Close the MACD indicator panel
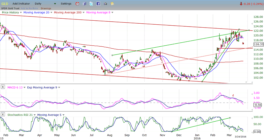The height and width of the screenshot is (140, 264). coord(3,87)
